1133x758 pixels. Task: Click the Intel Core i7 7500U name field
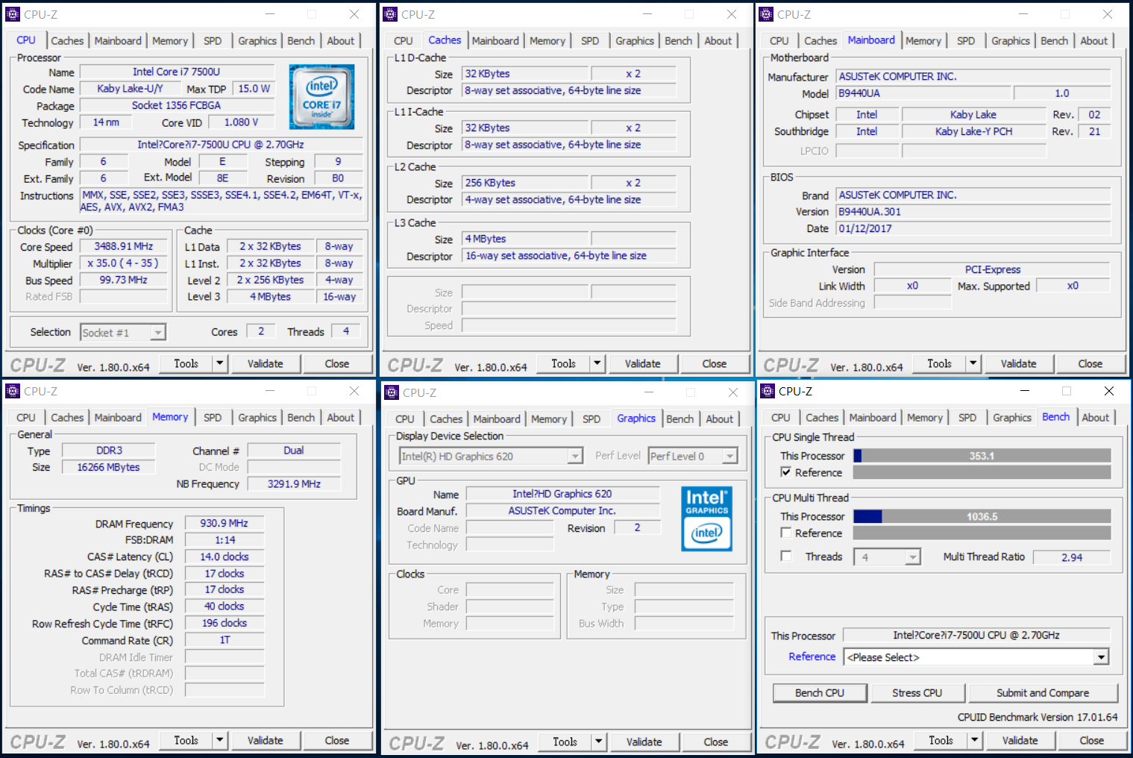(x=177, y=72)
